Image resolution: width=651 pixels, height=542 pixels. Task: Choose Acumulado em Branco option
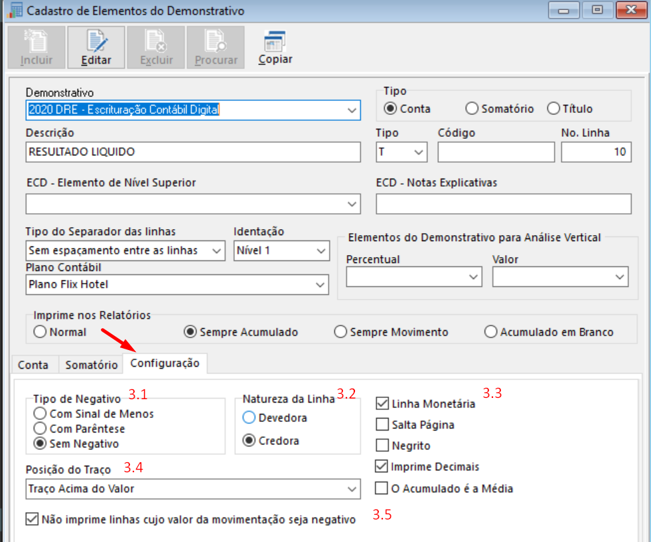pyautogui.click(x=491, y=331)
